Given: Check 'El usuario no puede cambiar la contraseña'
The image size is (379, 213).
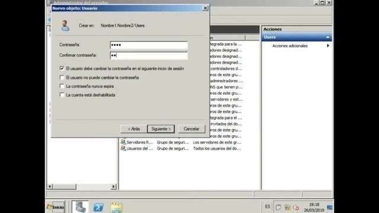Looking at the screenshot, I should (x=62, y=78).
